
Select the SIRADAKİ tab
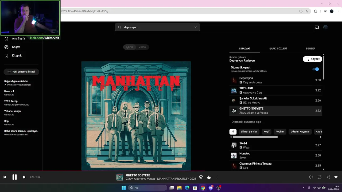(244, 49)
